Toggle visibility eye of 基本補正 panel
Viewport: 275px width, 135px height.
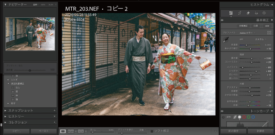point(222,20)
